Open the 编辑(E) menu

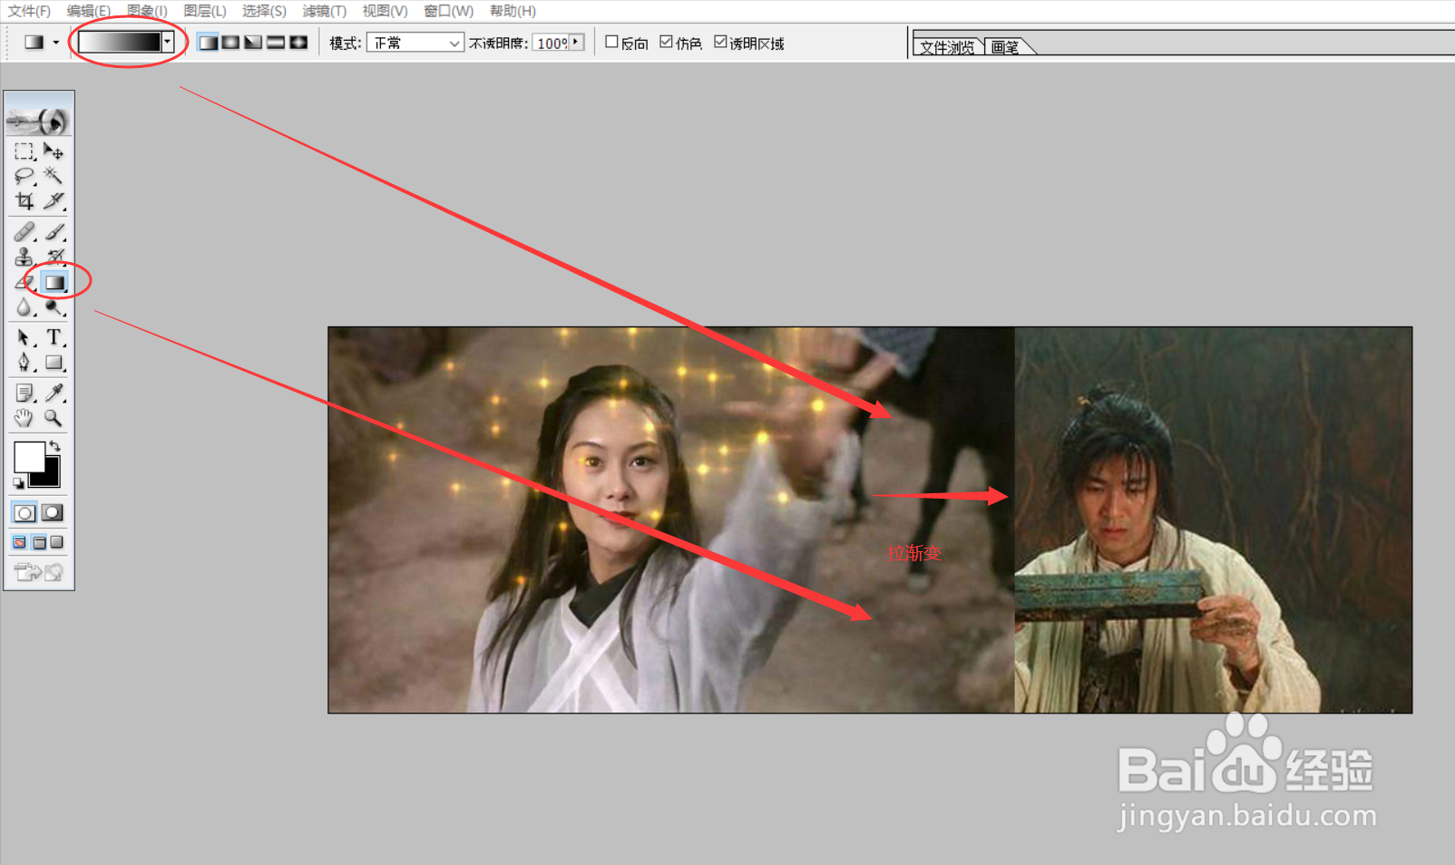point(88,11)
